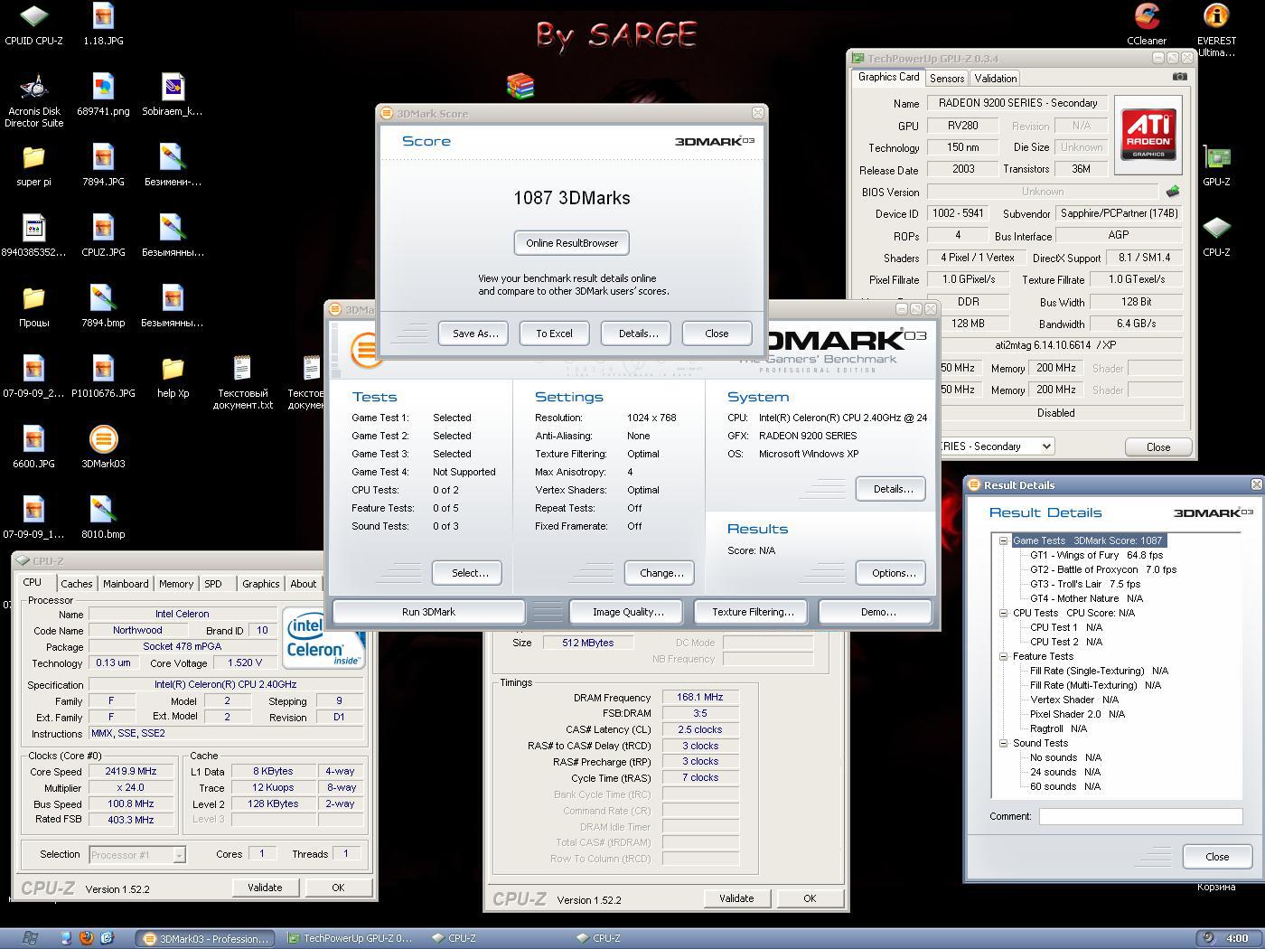
Task: Activate 3DMark03 - Professional taskbar item
Action: [x=206, y=938]
